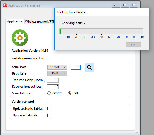Click the Serial Port dropdown arrow

[x=65, y=67]
